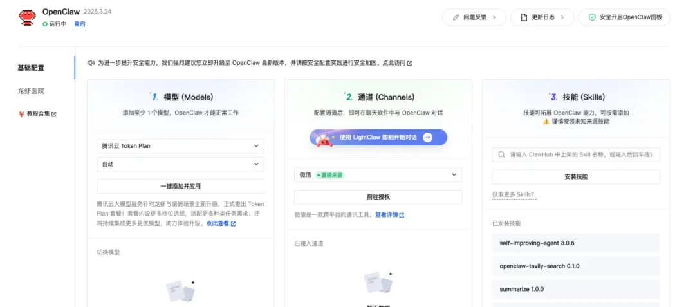Expand the 腾讯云 Token Plan dropdown
This screenshot has width=695, height=307.
click(180, 145)
